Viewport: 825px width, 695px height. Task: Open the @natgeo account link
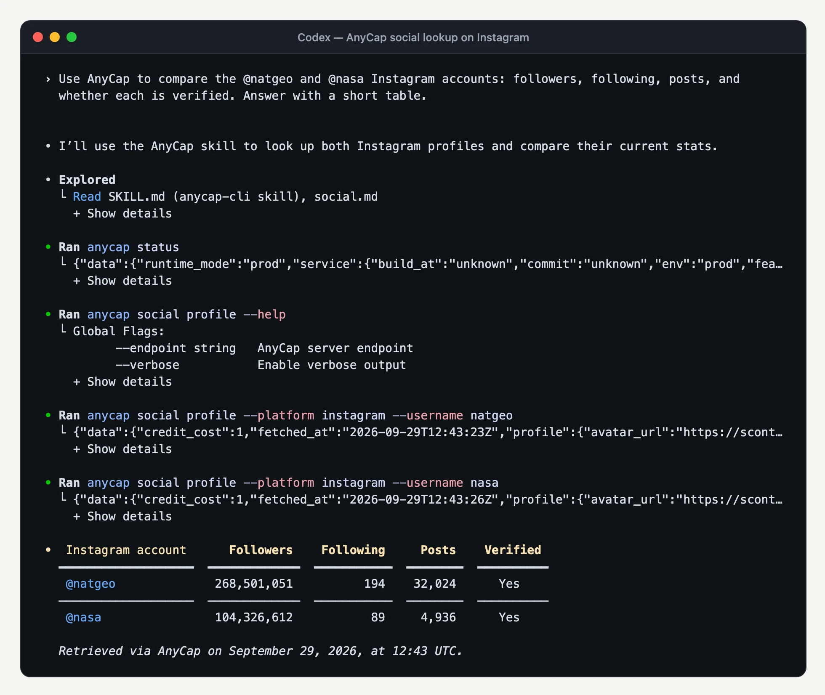[90, 584]
